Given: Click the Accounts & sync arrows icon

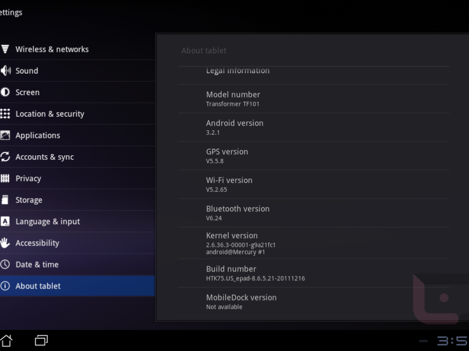Looking at the screenshot, I should point(5,157).
